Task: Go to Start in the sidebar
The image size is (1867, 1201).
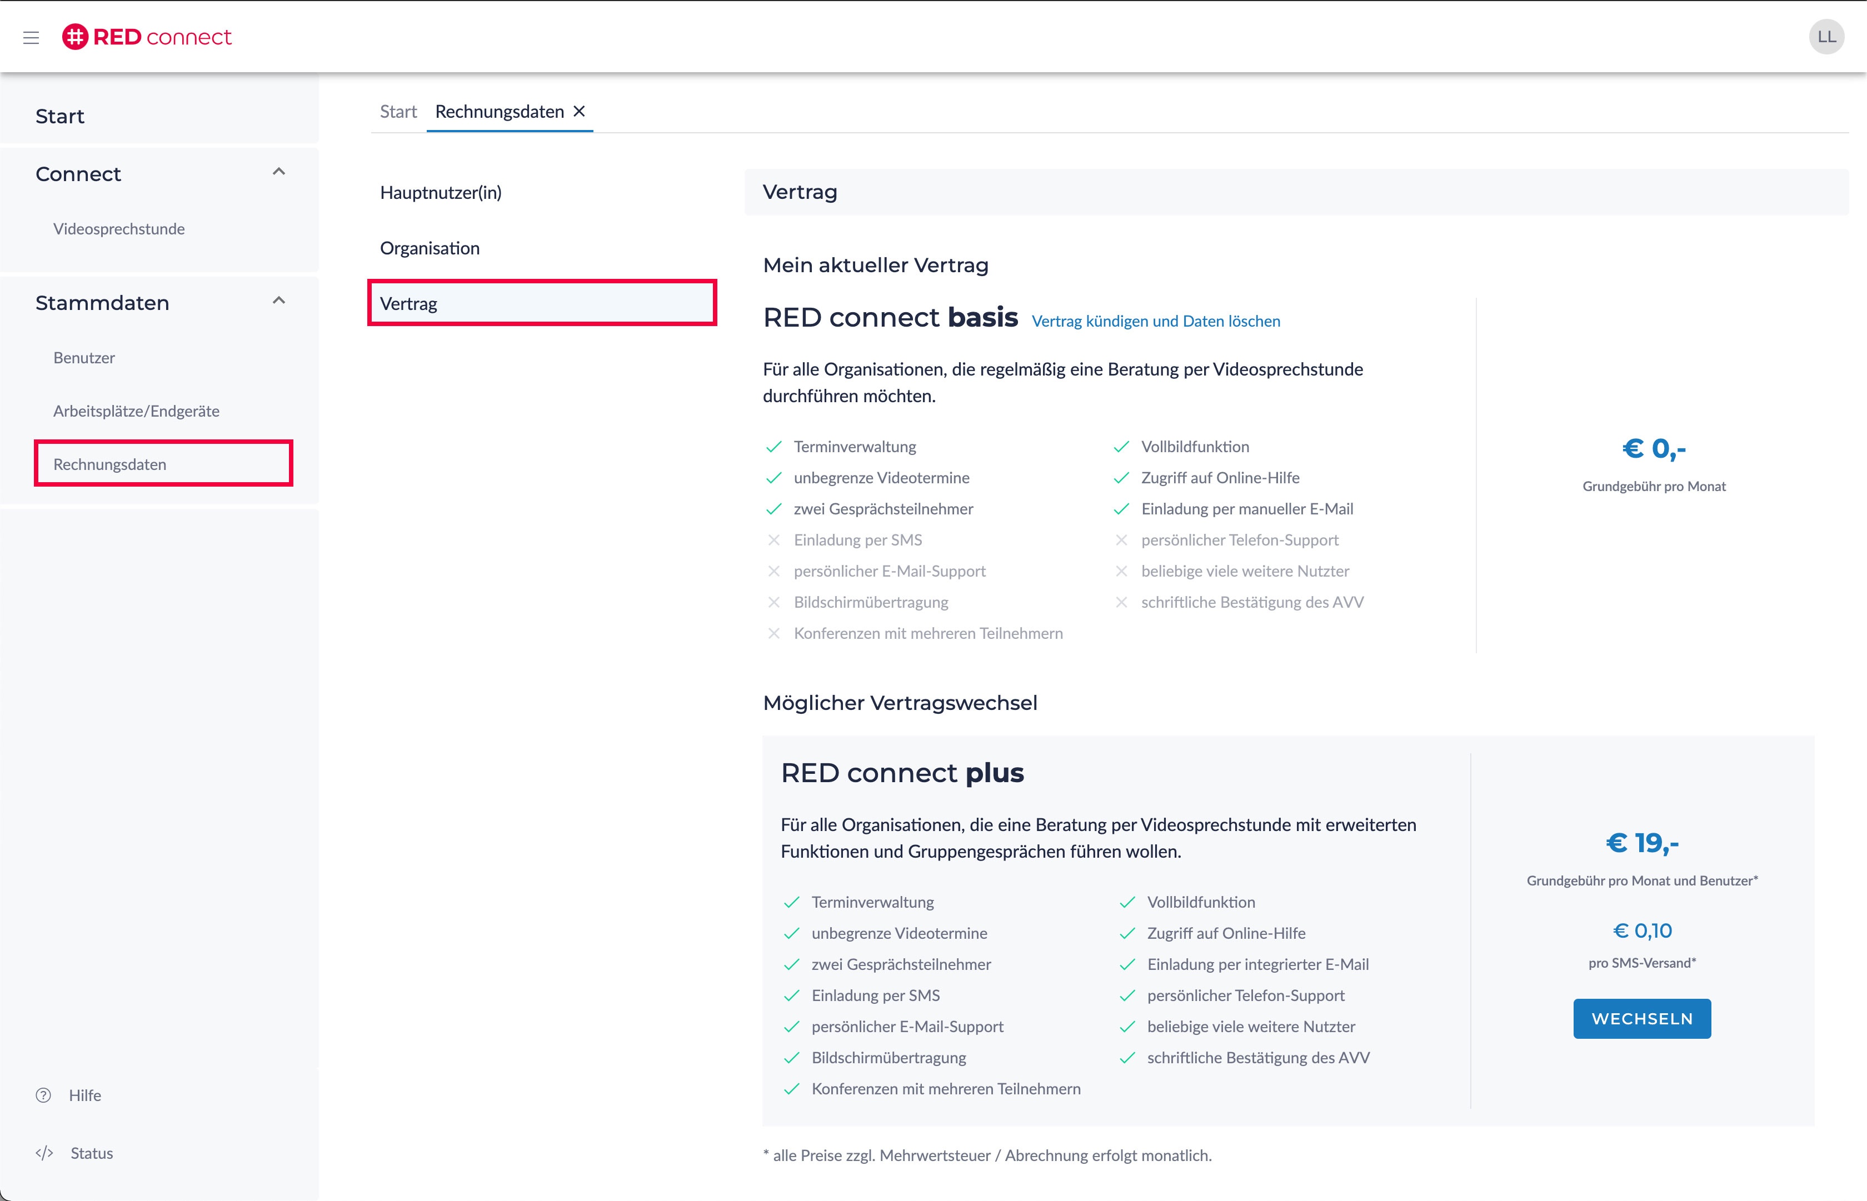Action: tap(60, 116)
